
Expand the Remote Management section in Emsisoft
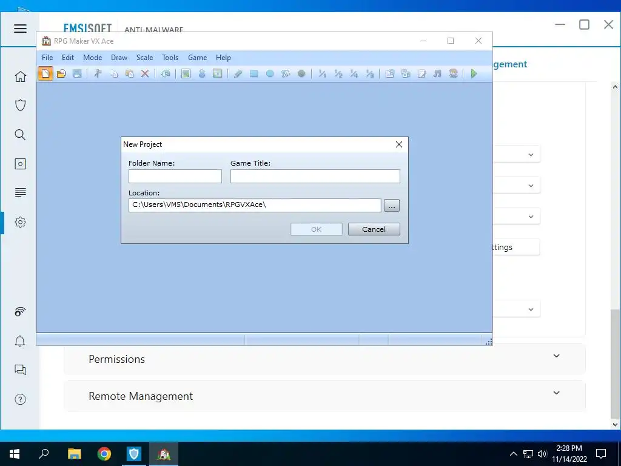point(324,396)
